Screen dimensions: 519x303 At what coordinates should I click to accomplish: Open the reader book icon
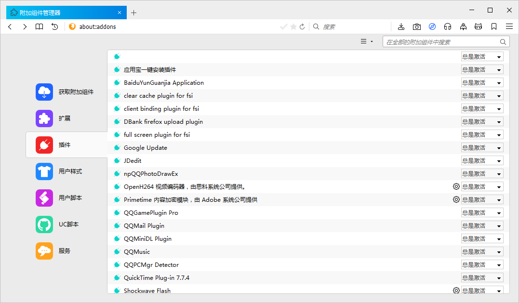(40, 27)
